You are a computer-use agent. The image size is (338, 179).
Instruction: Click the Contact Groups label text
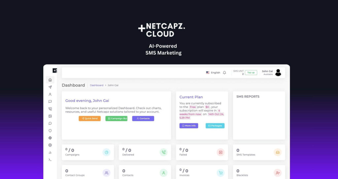(x=75, y=175)
